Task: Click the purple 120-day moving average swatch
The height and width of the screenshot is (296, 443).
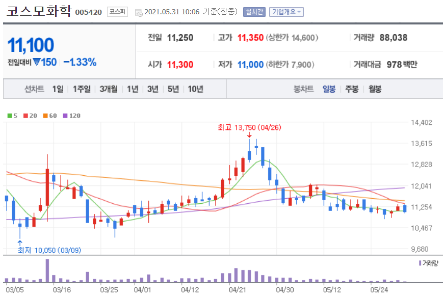Action: point(65,116)
